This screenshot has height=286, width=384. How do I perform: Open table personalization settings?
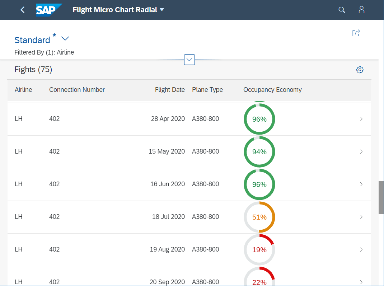360,69
